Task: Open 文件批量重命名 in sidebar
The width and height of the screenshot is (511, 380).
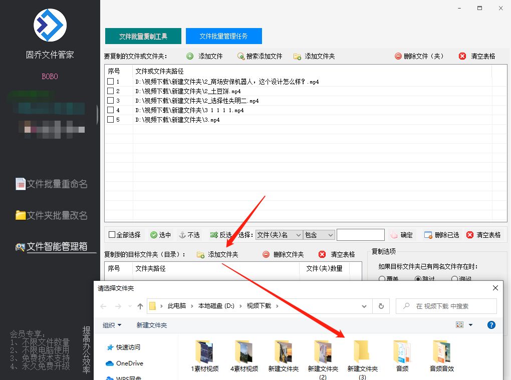Action: point(52,184)
